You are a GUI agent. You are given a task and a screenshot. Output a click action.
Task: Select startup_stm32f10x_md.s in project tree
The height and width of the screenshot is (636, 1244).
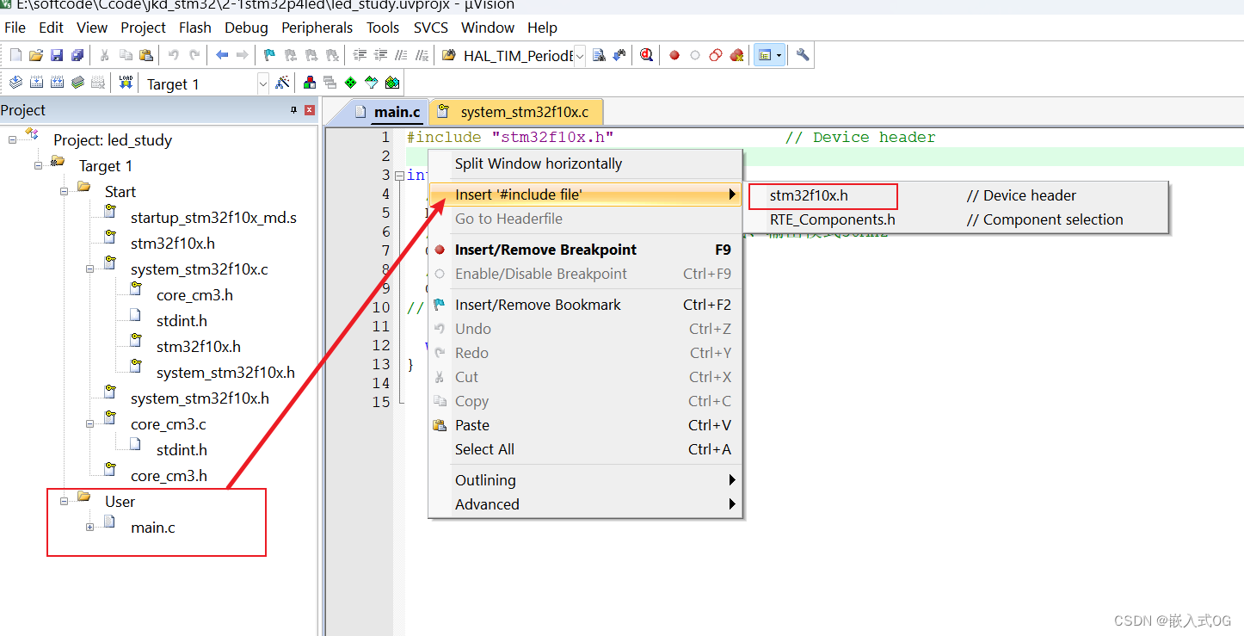click(x=213, y=218)
